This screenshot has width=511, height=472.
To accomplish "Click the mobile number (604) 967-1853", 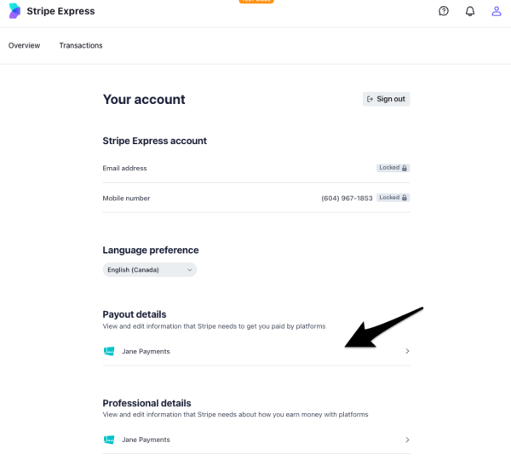I will point(346,199).
